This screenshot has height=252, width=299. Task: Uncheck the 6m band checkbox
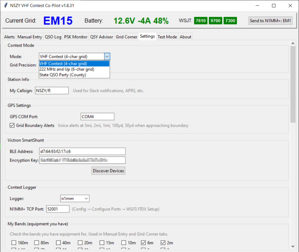[143, 243]
